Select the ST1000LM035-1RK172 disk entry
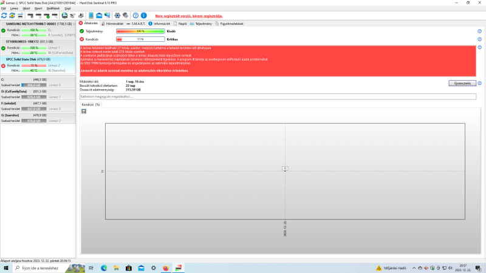 [38, 47]
